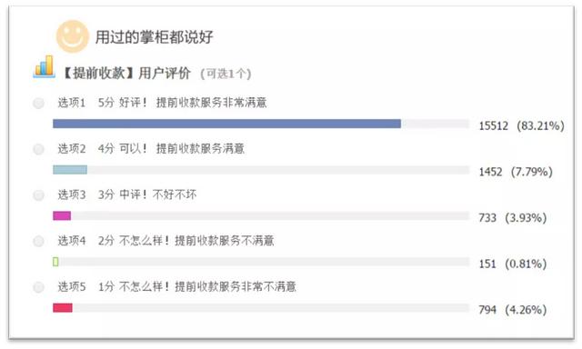Screen dimensions: 582x349
Task: Select option 1 radio button (5分 好评)
Action: point(38,103)
